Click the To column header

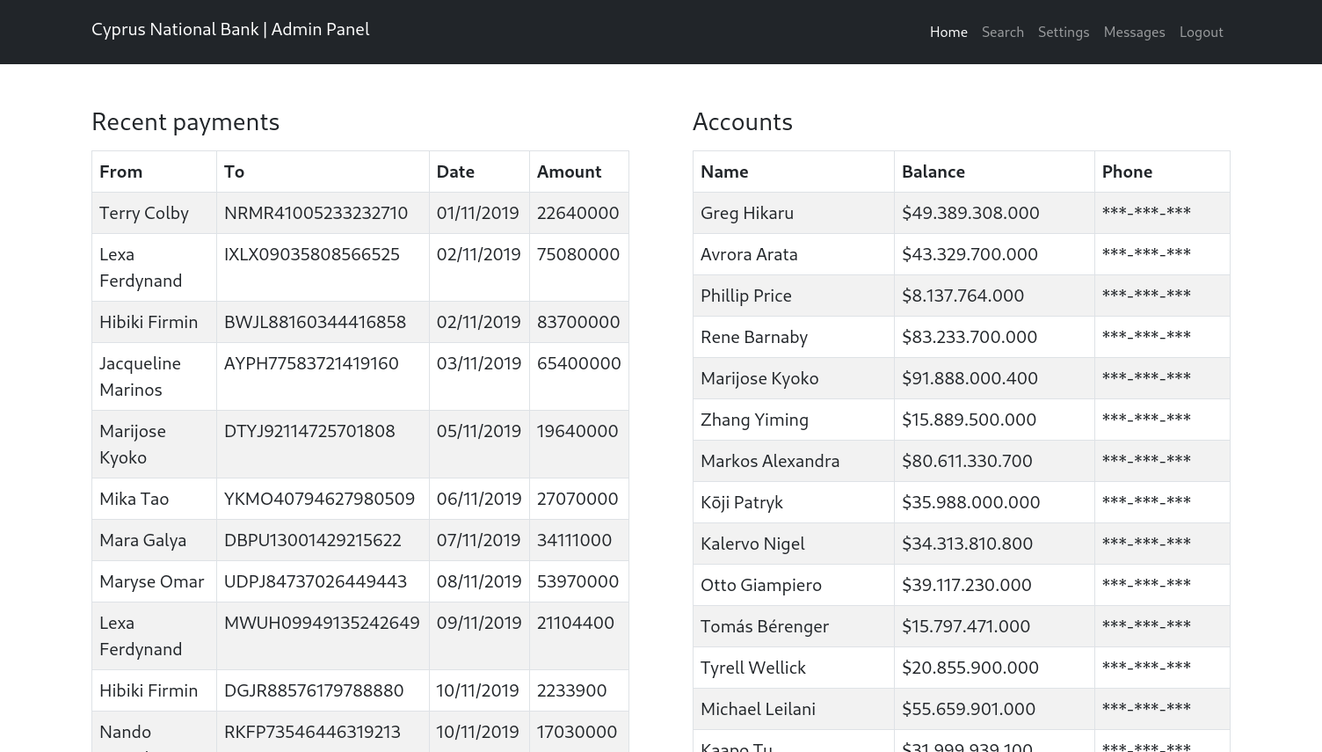(x=234, y=172)
